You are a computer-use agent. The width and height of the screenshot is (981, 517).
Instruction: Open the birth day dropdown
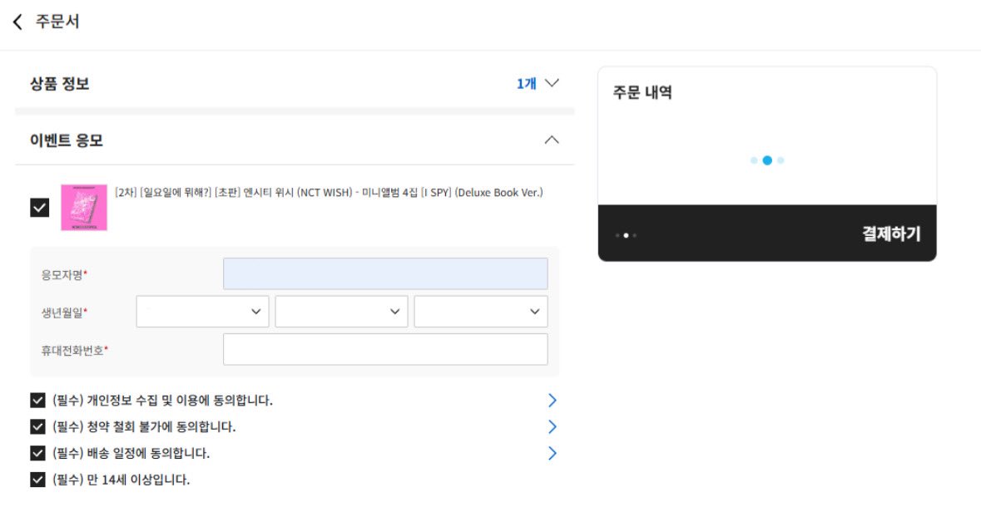click(480, 312)
